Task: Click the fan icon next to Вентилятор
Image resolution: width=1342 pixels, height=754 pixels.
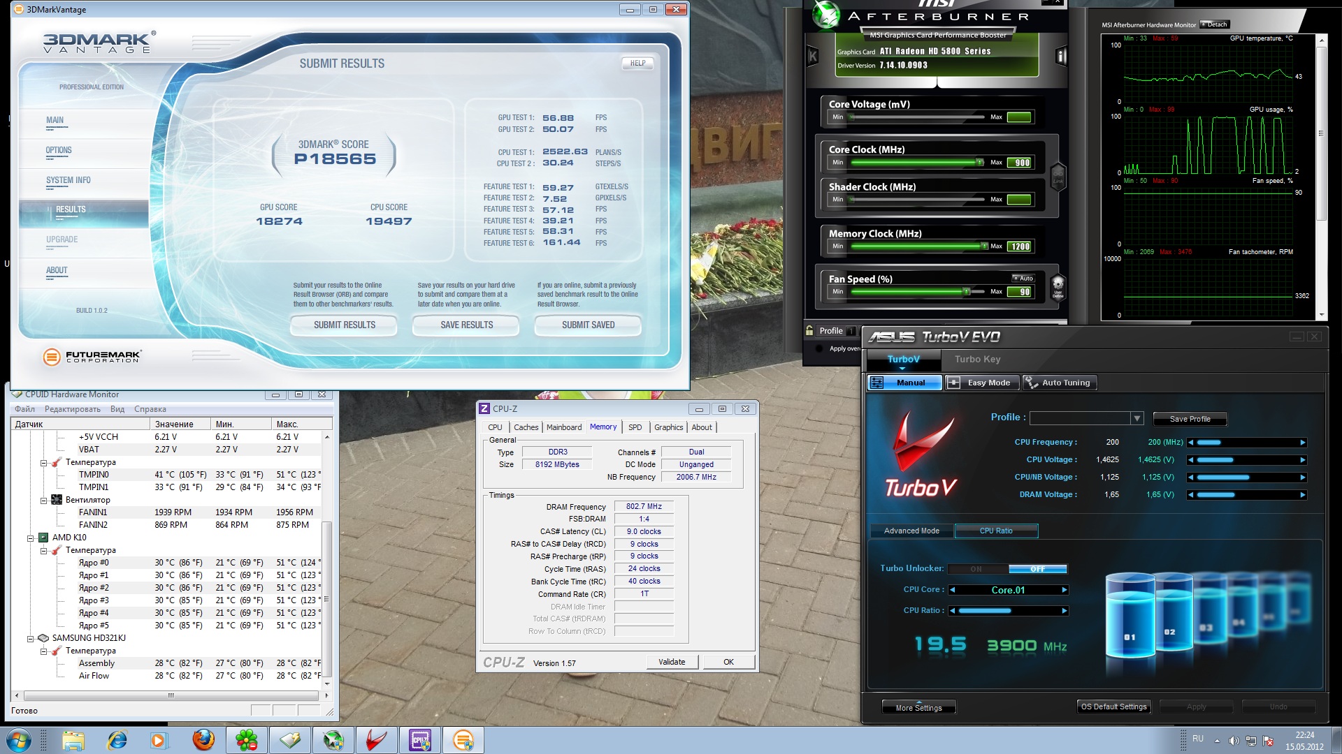Action: 57,500
